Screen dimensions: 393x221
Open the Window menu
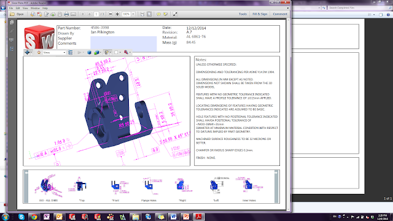click(x=35, y=8)
